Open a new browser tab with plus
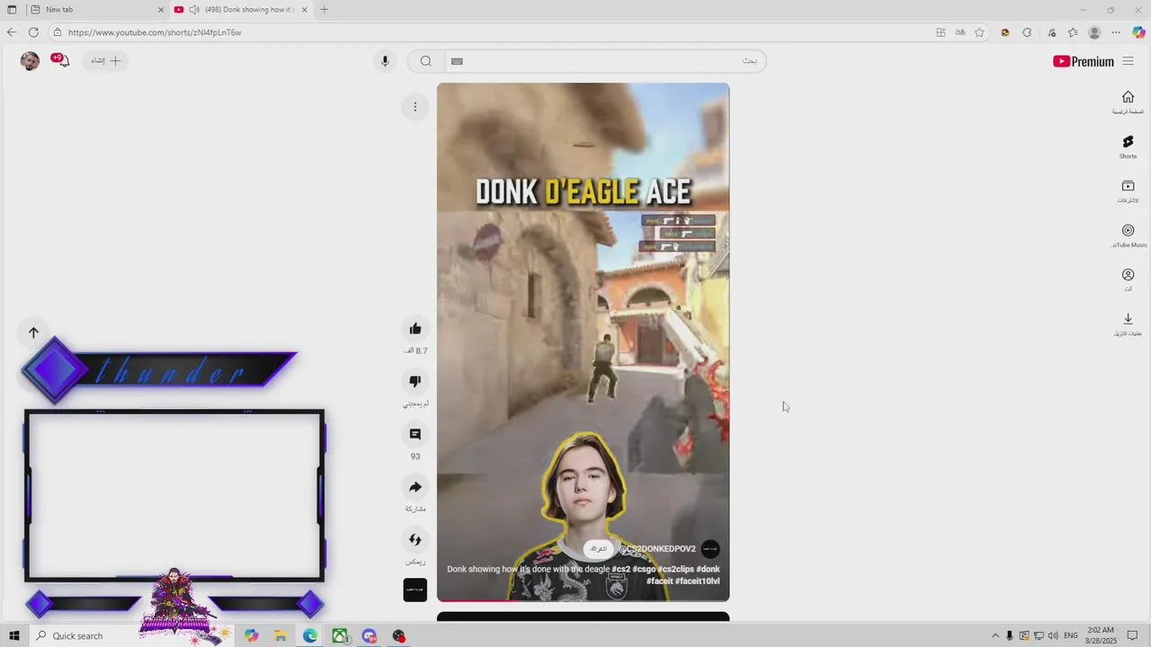 point(324,9)
